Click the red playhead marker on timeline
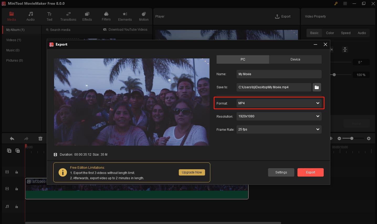The height and width of the screenshot is (224, 377). pos(26,146)
